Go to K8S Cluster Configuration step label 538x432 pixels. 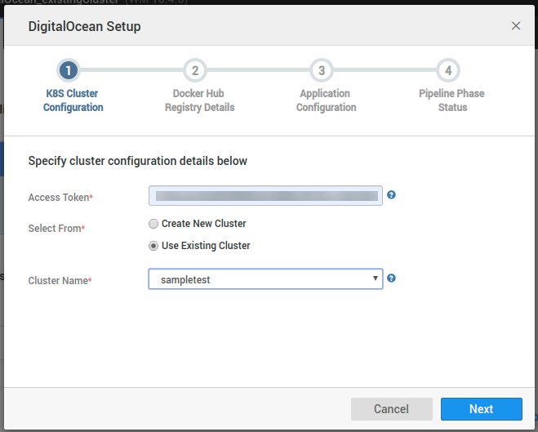tap(73, 100)
